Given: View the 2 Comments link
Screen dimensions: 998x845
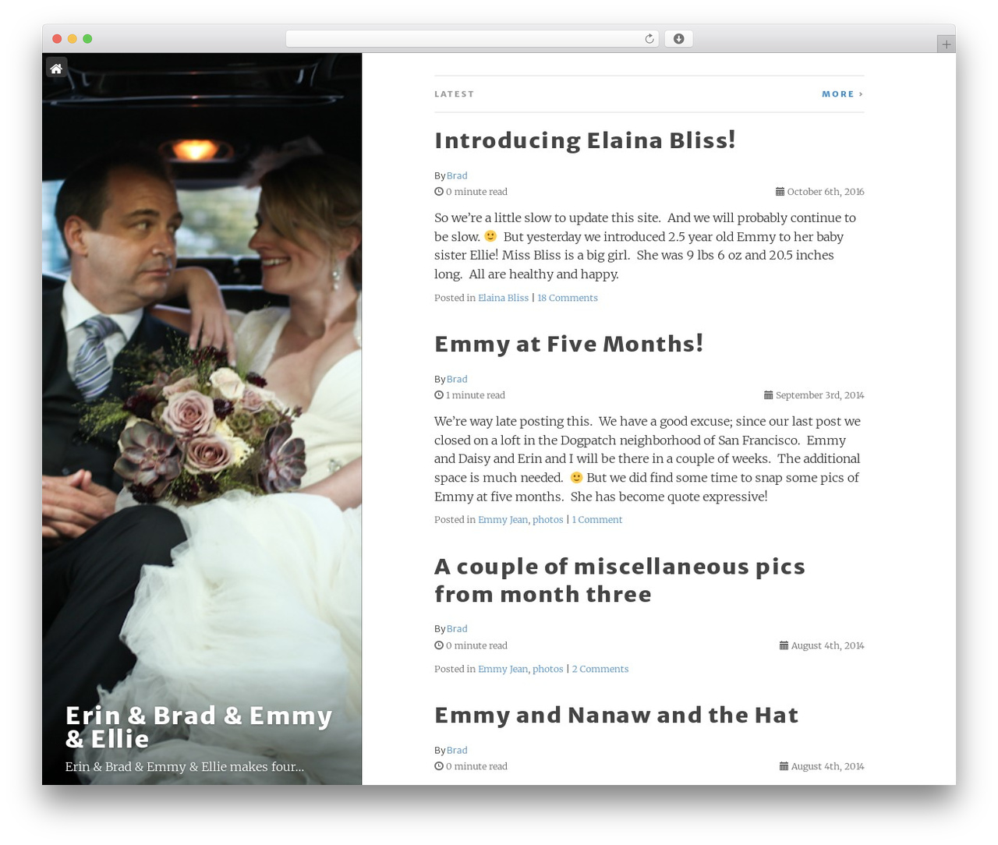Looking at the screenshot, I should (600, 669).
